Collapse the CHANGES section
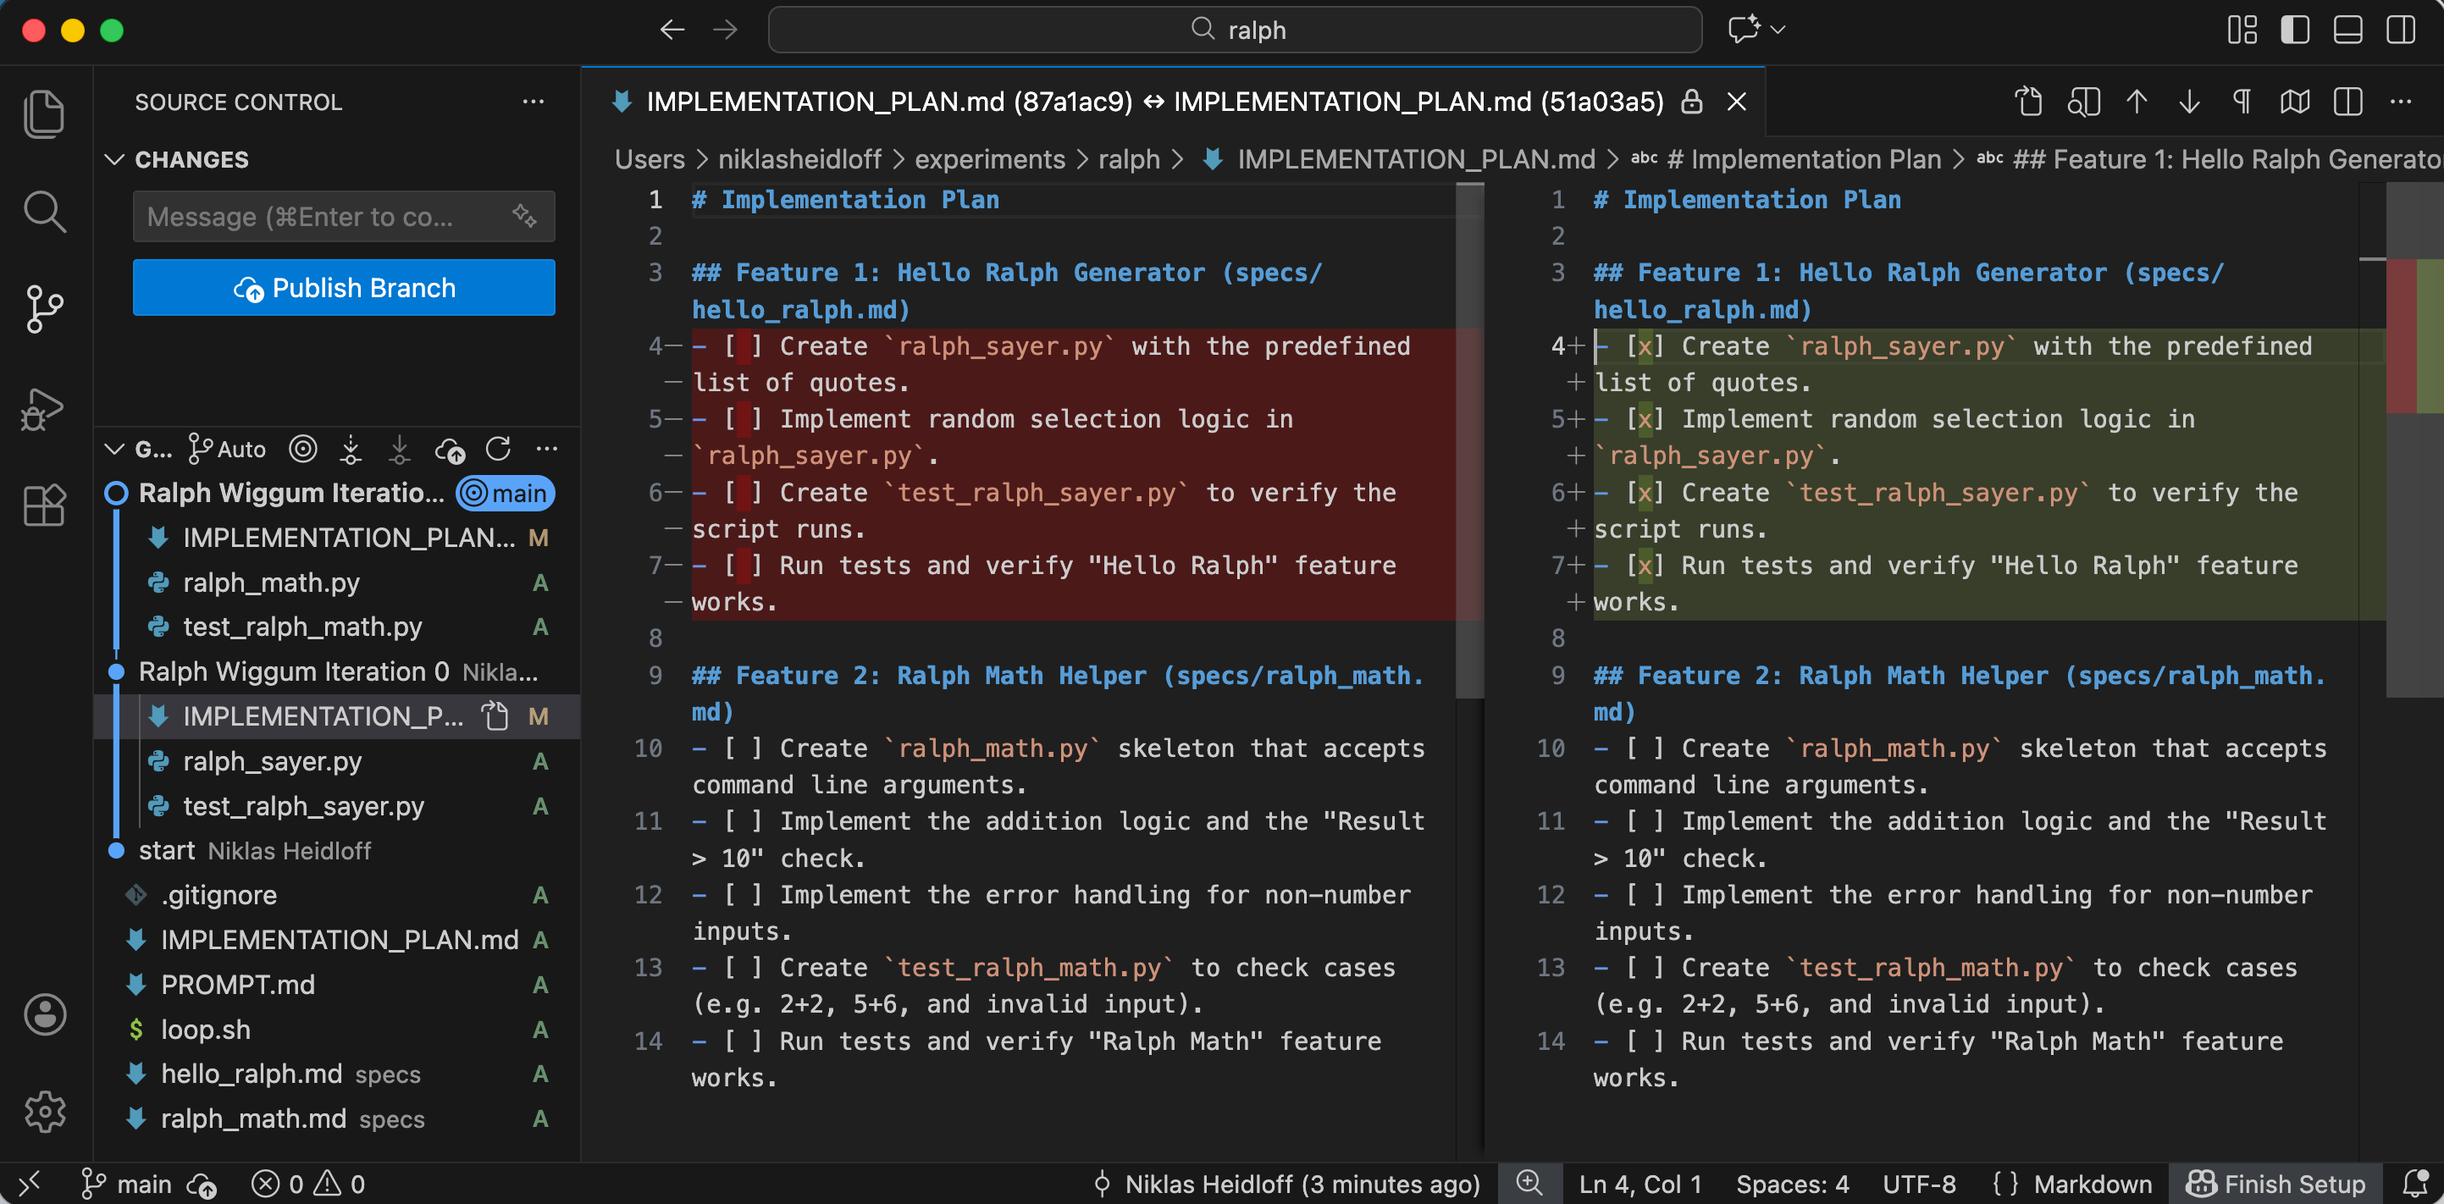 (x=115, y=159)
